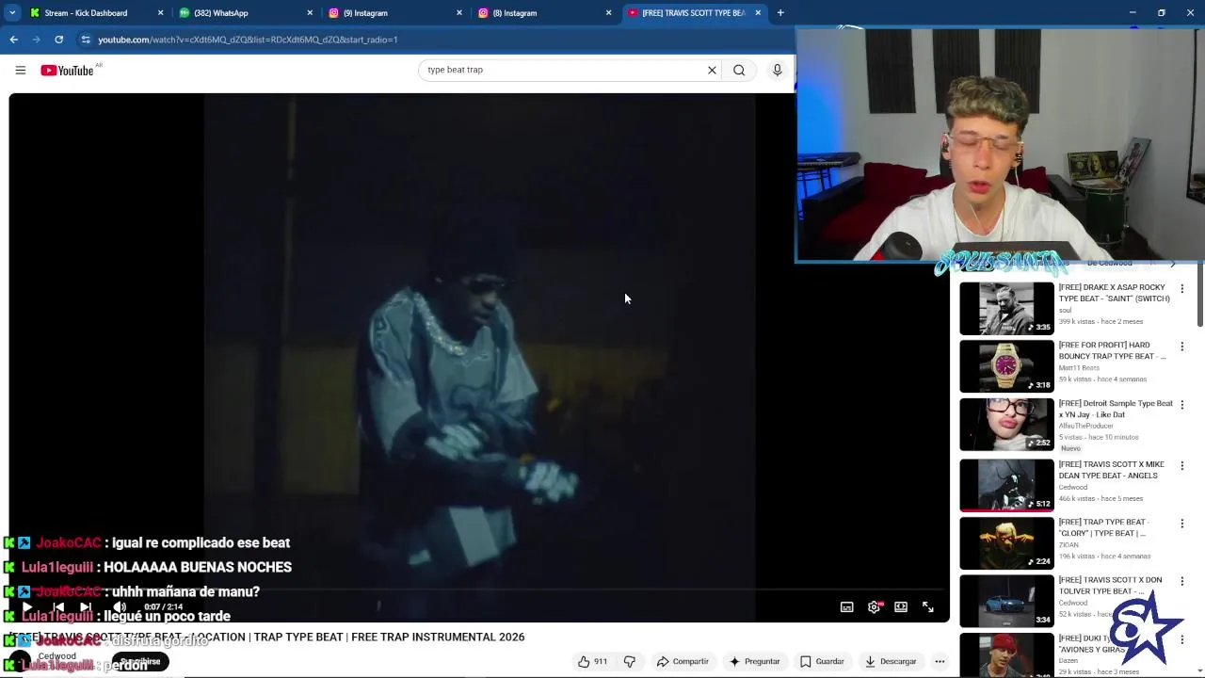Open video player settings gear

[x=874, y=607]
